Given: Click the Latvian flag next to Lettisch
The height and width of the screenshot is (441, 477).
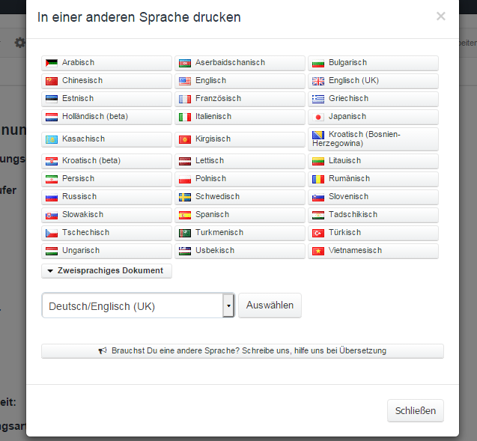Looking at the screenshot, I should 185,161.
